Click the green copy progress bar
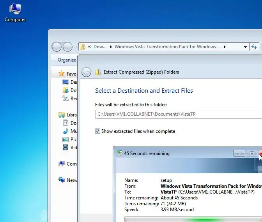262x222 pixels. [x=193, y=219]
